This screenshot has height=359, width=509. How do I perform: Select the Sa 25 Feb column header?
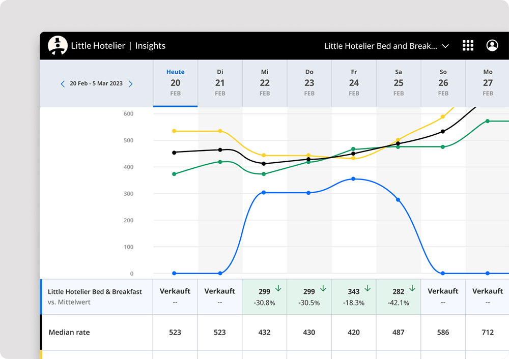pos(399,83)
